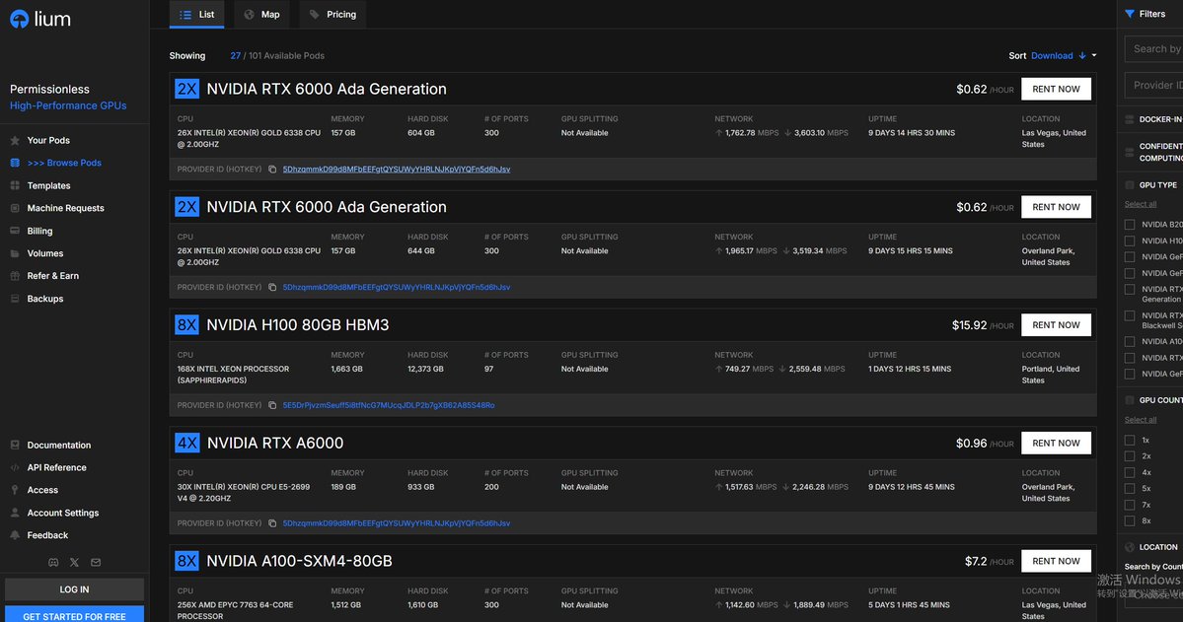Copy provider ID of H100 80GB pod
The height and width of the screenshot is (622, 1183).
(272, 405)
